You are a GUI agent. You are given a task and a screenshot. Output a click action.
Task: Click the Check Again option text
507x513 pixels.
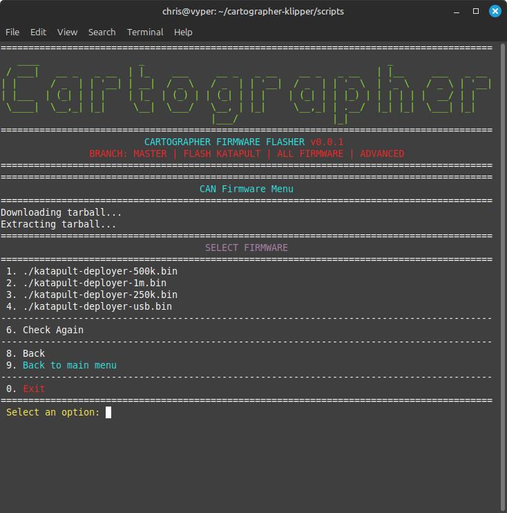coord(53,330)
